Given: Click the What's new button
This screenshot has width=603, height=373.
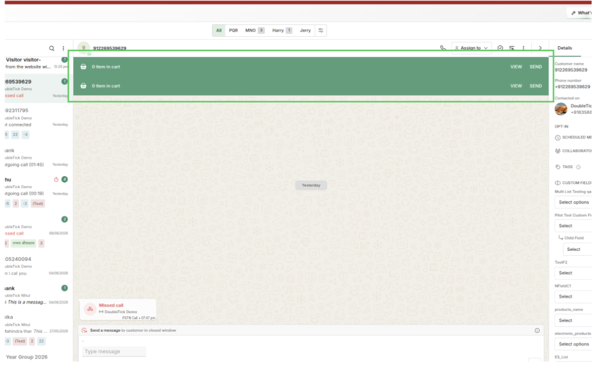Looking at the screenshot, I should tap(580, 13).
